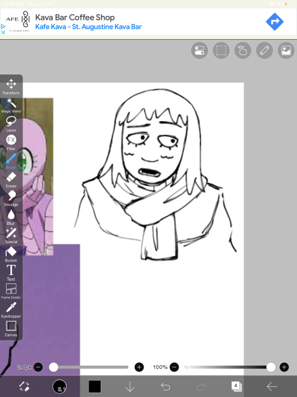The image size is (297, 397).
Task: Increase opacity with plus button
Action: 284,367
